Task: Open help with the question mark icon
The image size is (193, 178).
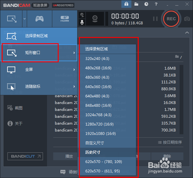Action: point(156,4)
